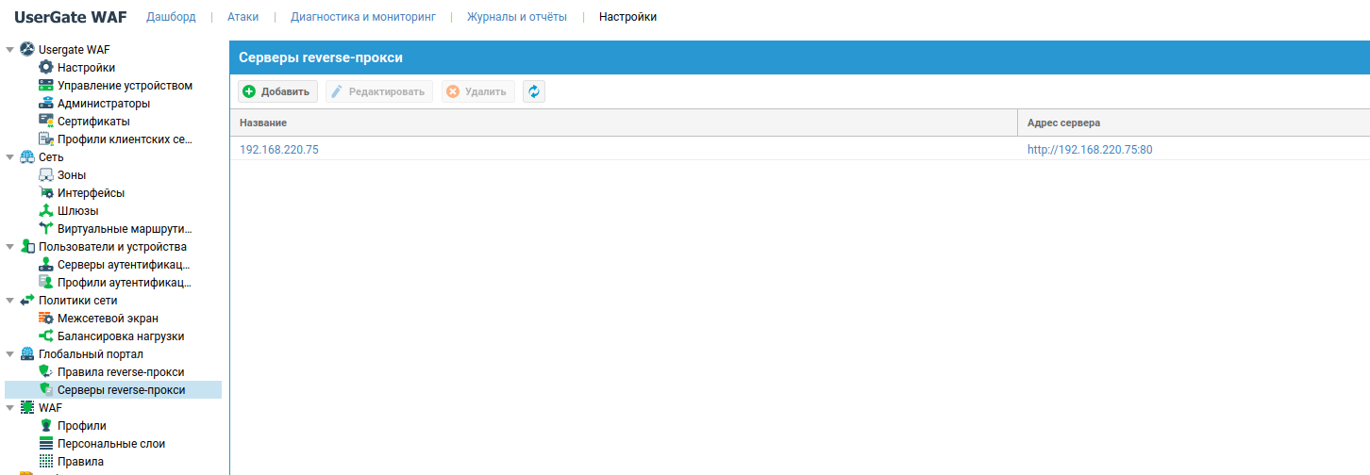Click the Серверы reverse-прокси shield icon
Viewport: 1370px width, 475px height.
pos(45,390)
